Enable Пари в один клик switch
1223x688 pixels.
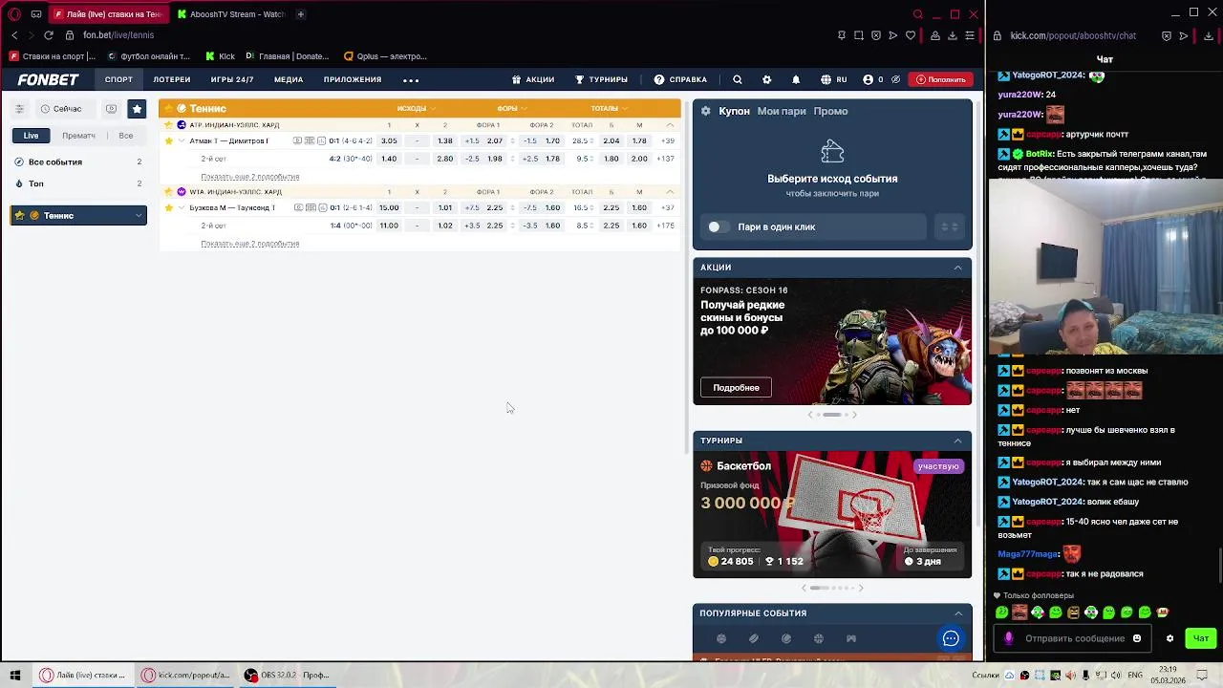[x=718, y=227]
